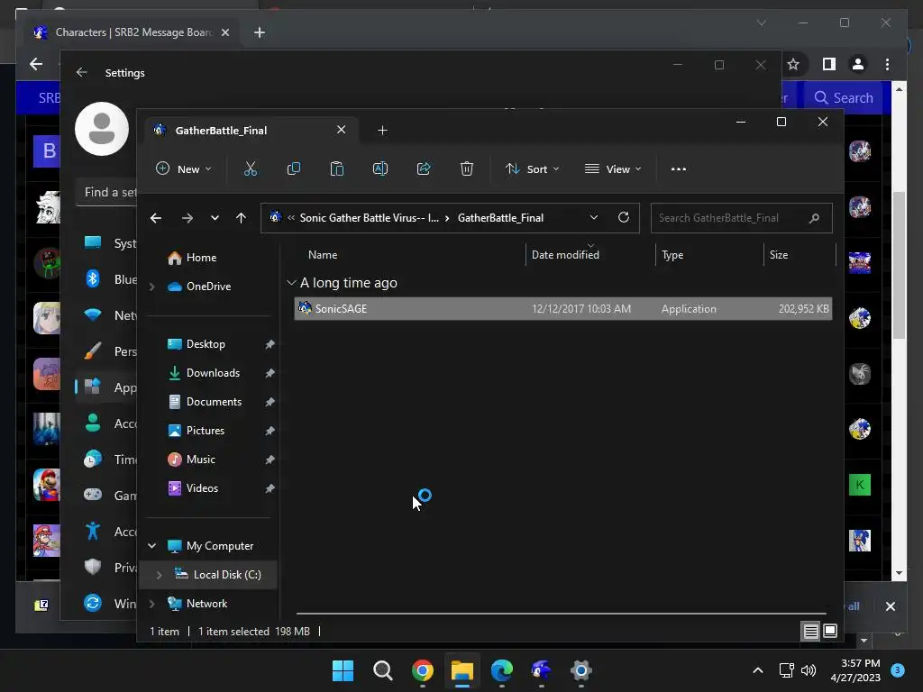The height and width of the screenshot is (692, 923).
Task: Close the GatherBattle_Final Explorer tab
Action: tap(341, 130)
